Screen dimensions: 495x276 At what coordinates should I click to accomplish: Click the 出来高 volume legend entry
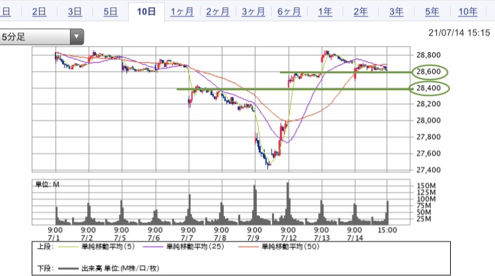coord(120,269)
